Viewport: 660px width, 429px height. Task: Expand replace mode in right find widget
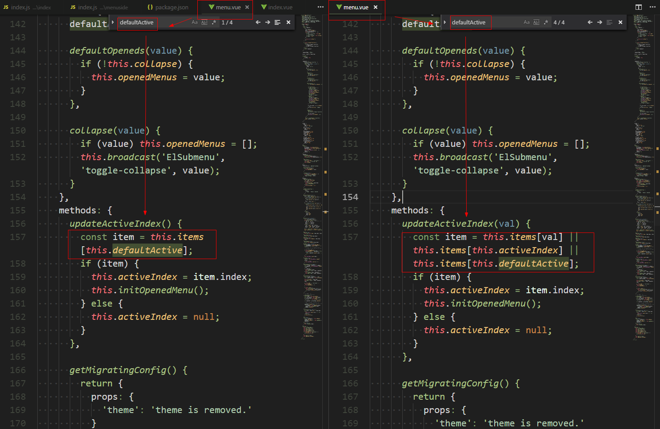click(445, 22)
